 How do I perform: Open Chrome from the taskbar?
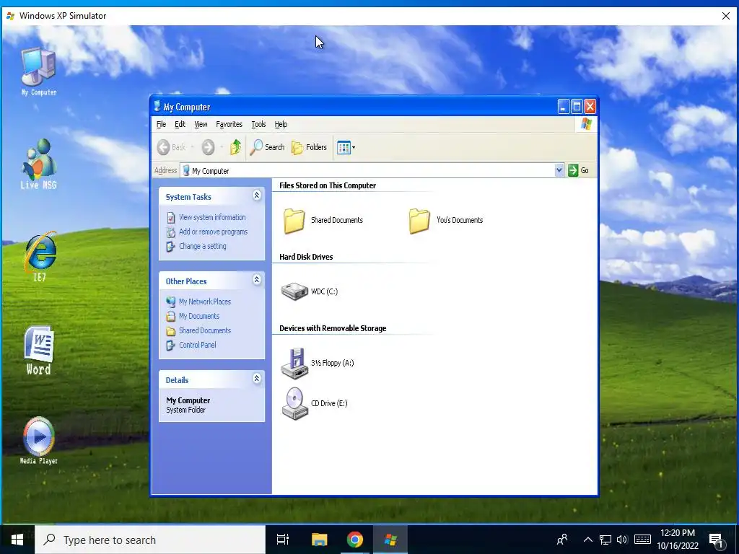click(355, 540)
